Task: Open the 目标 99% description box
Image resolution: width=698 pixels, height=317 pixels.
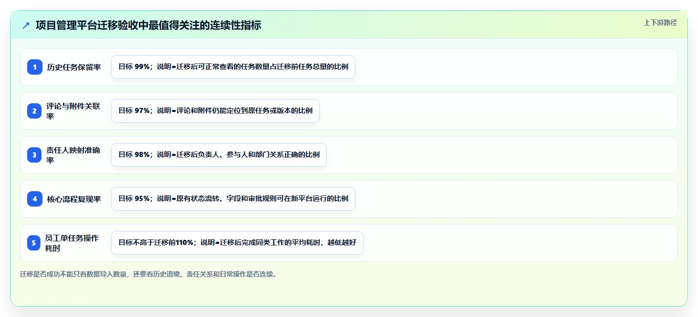Action: [233, 67]
